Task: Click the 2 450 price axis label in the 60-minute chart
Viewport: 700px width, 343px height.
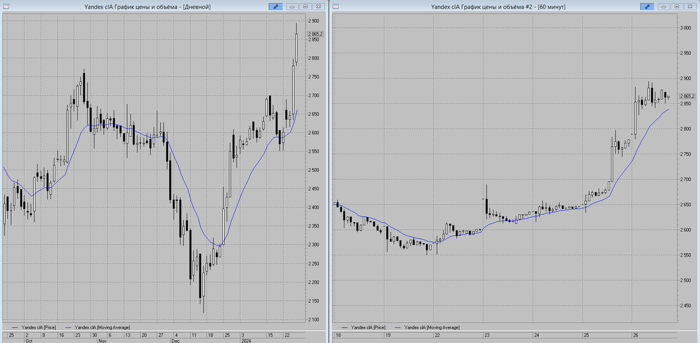Action: pos(686,306)
